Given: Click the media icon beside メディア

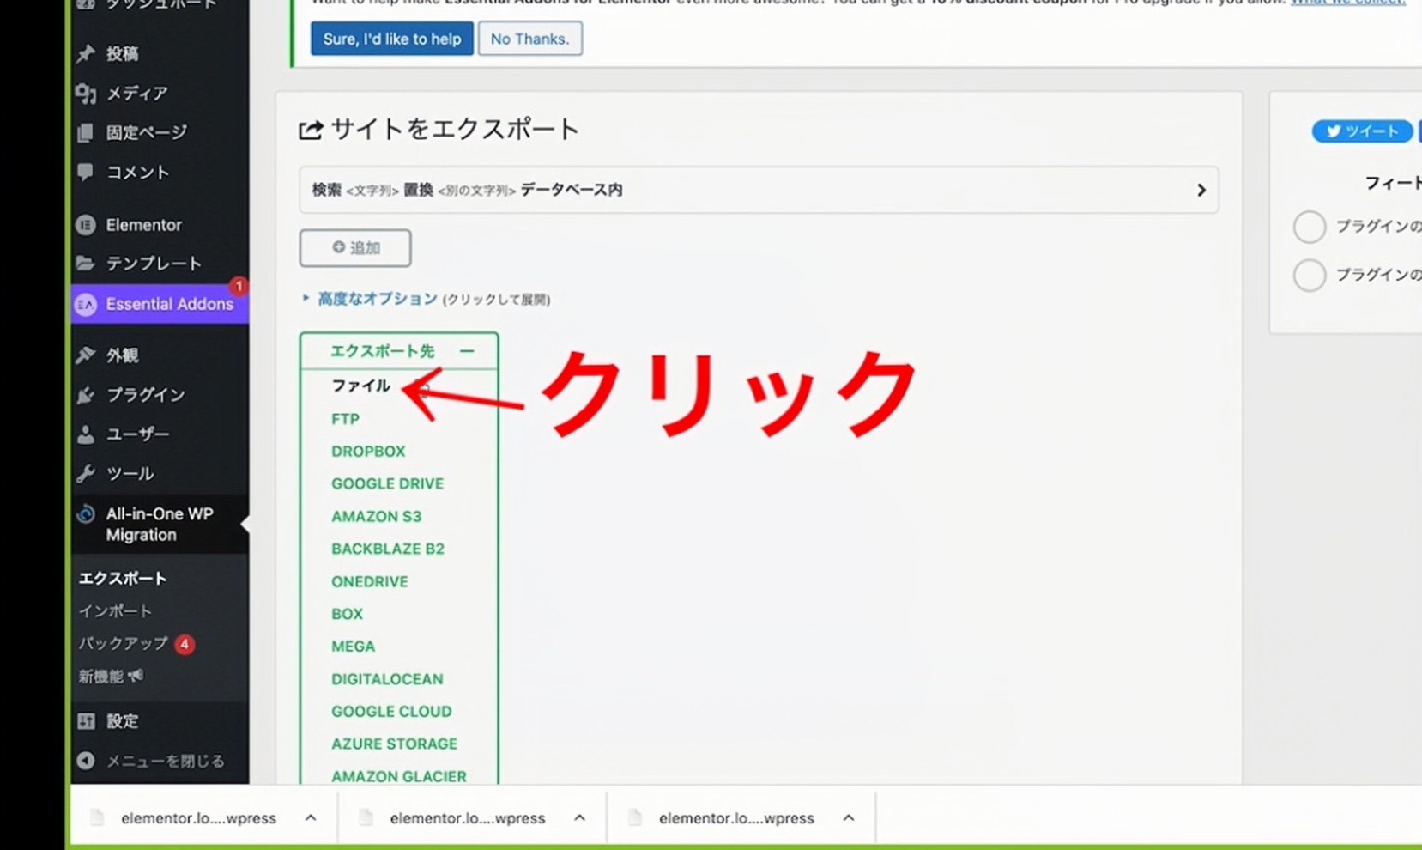Looking at the screenshot, I should click(x=85, y=93).
